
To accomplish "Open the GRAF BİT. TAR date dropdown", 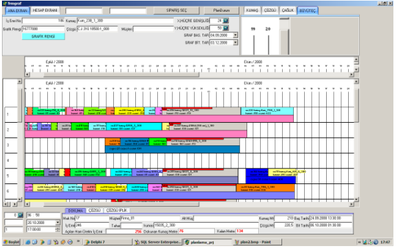I will coord(236,43).
